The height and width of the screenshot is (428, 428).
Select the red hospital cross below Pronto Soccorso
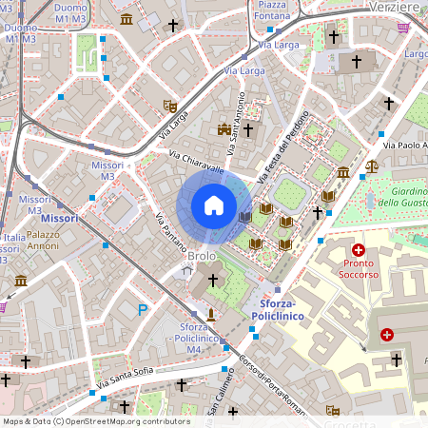tap(387, 335)
